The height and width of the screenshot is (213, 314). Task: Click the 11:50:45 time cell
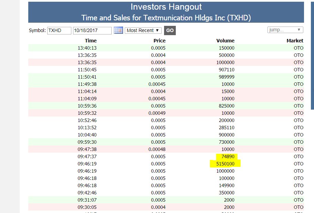(87, 70)
